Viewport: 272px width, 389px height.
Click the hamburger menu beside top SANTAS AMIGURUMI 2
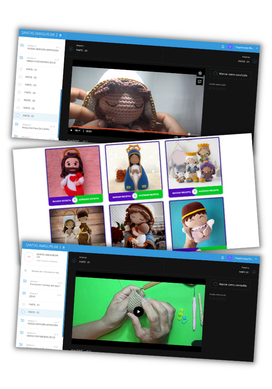tap(60, 35)
